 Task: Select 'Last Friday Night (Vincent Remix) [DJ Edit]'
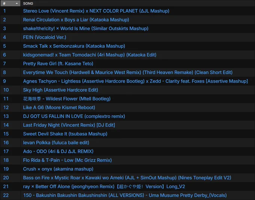69,125
